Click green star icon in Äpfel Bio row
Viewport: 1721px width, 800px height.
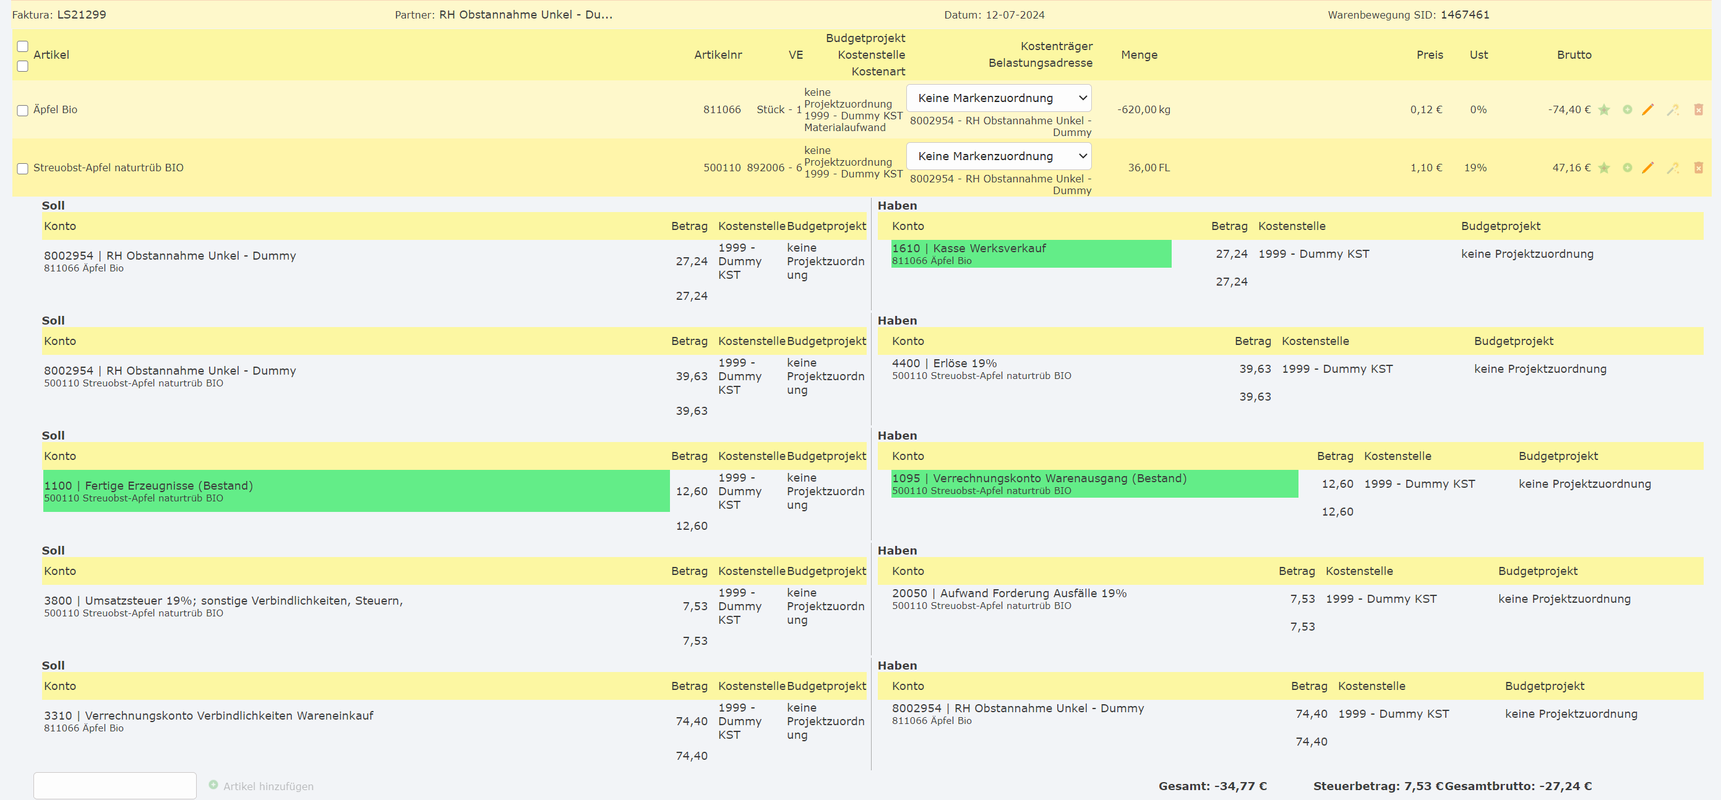pos(1604,109)
